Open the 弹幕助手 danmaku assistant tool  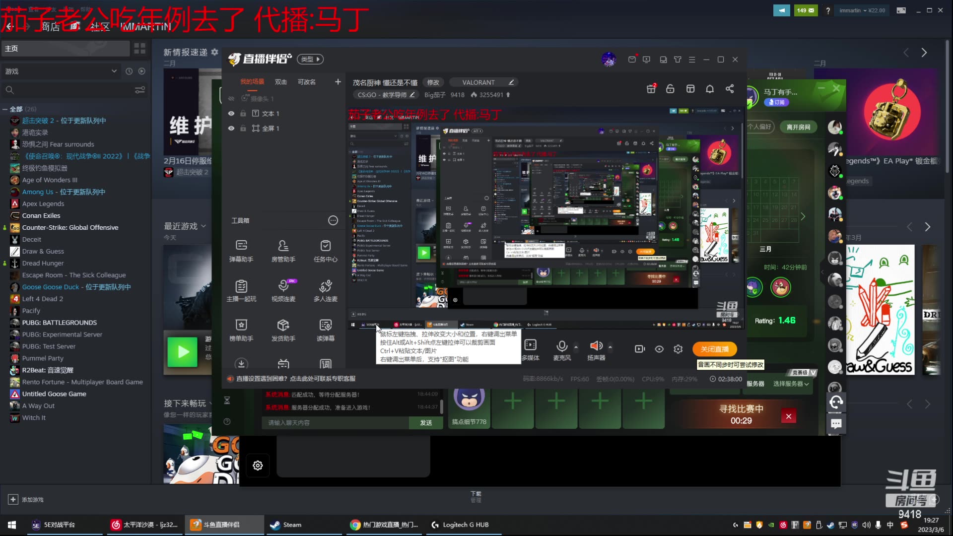tap(241, 251)
